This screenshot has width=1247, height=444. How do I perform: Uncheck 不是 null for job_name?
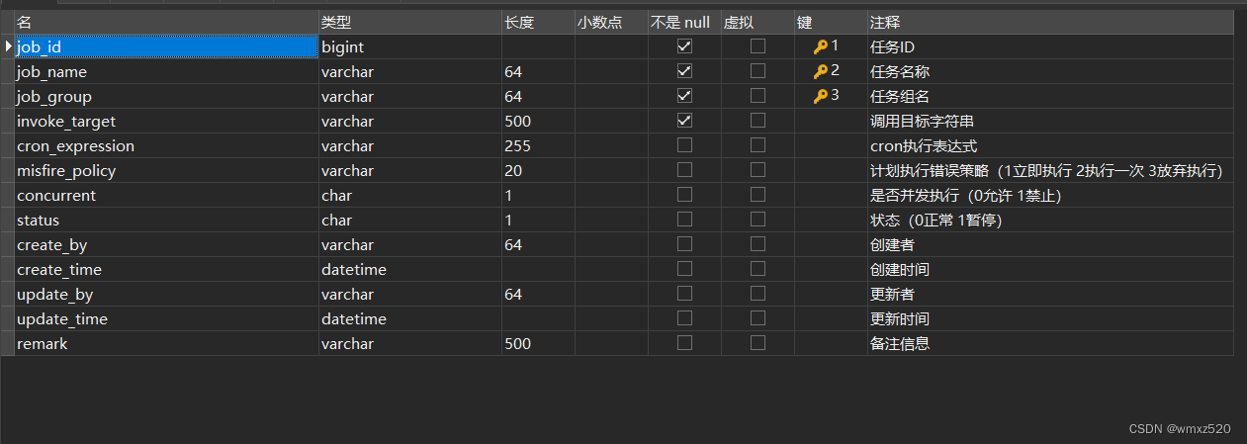(684, 71)
